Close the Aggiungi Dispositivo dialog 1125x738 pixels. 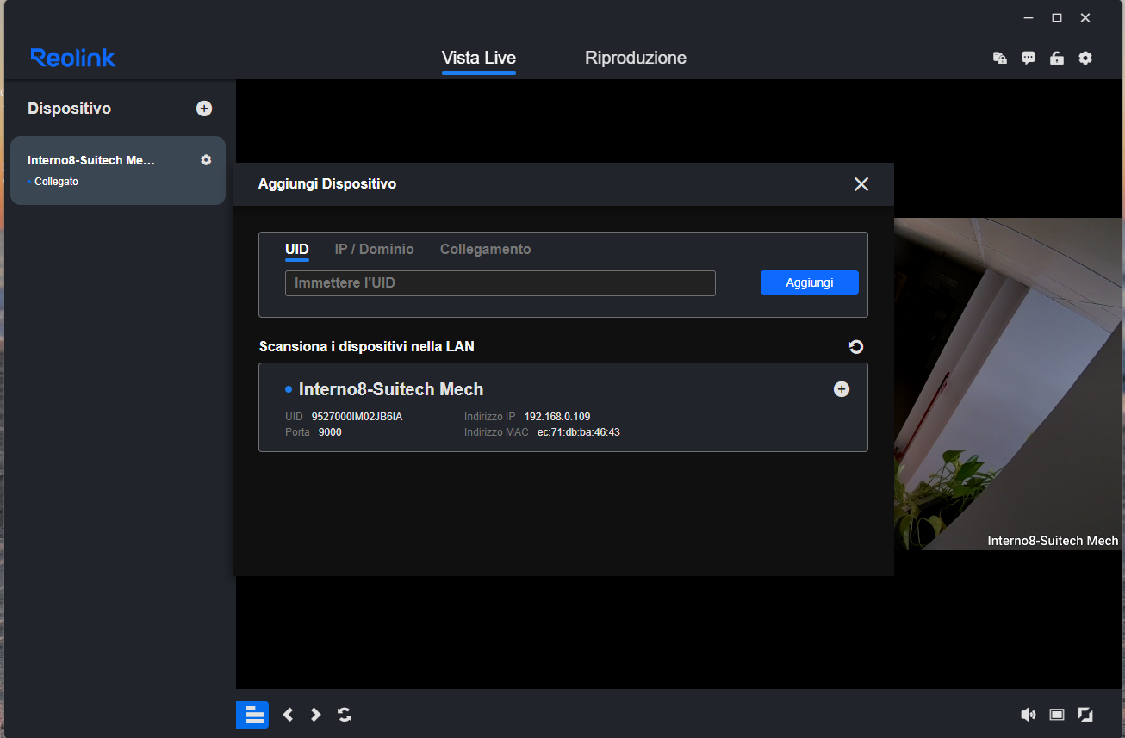click(861, 184)
